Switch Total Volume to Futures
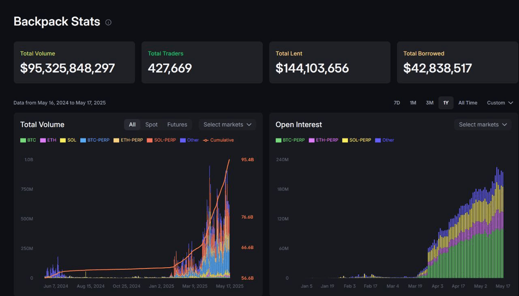The width and height of the screenshot is (519, 296). tap(177, 125)
